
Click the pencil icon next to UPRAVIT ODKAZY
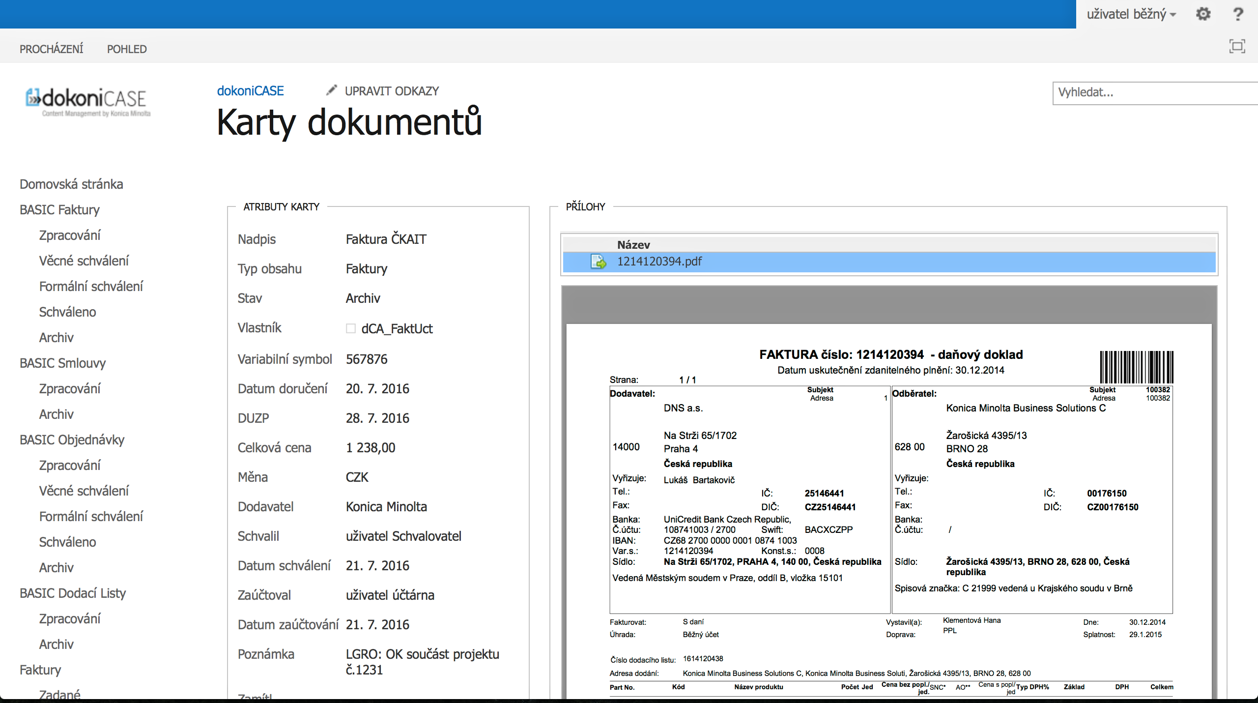[332, 90]
